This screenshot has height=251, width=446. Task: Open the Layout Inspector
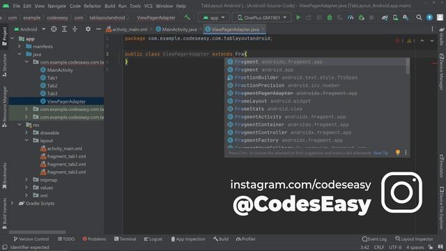click(x=414, y=239)
